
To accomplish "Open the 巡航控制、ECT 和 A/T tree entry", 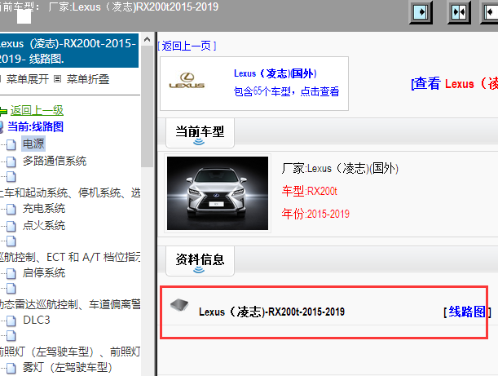I will [70, 257].
